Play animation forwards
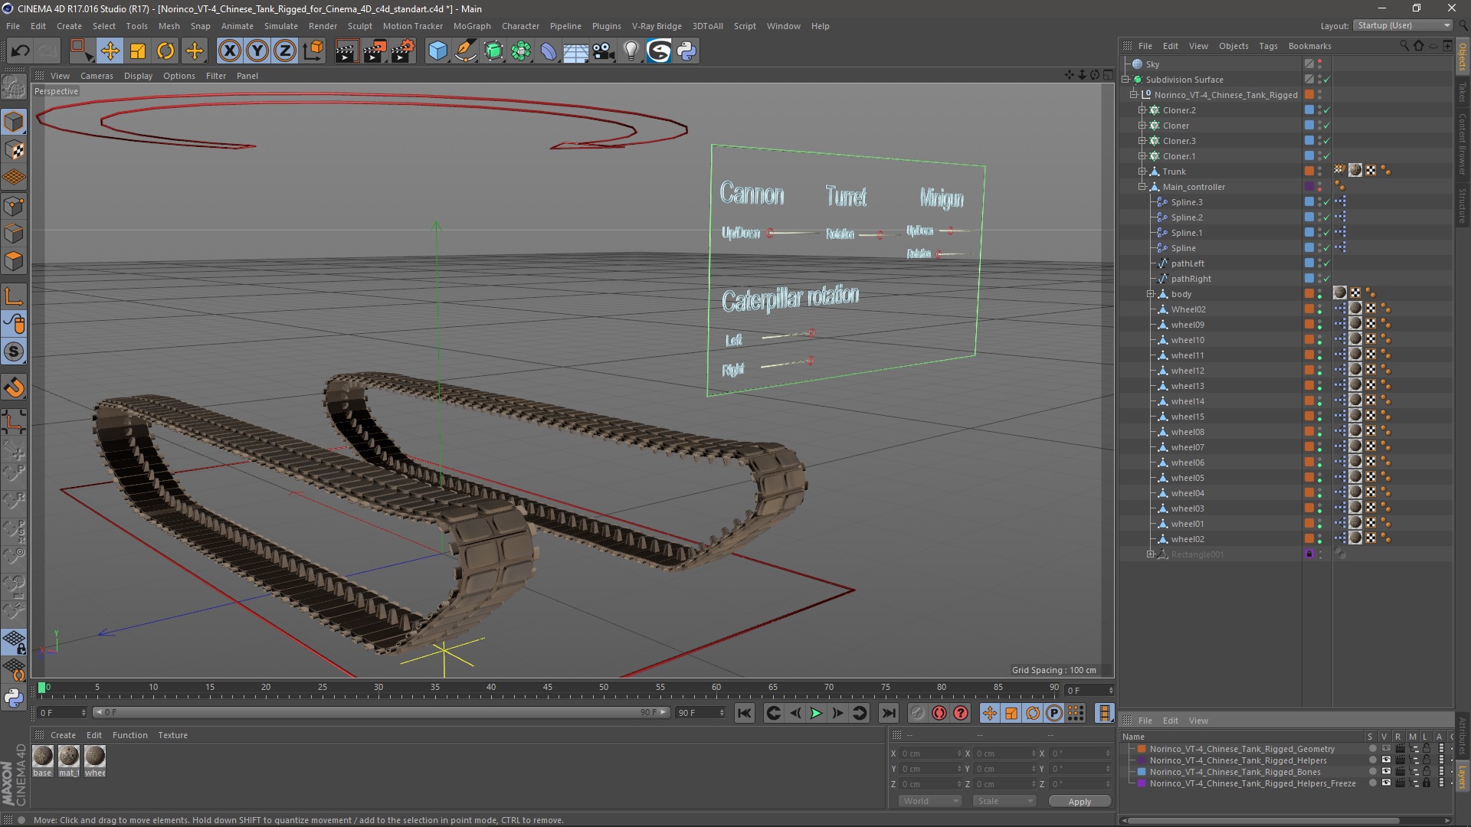The height and width of the screenshot is (827, 1471). pos(816,714)
